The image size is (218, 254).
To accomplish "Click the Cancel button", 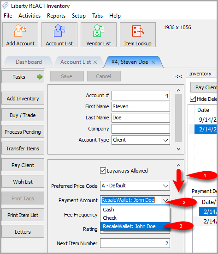I will [x=104, y=76].
